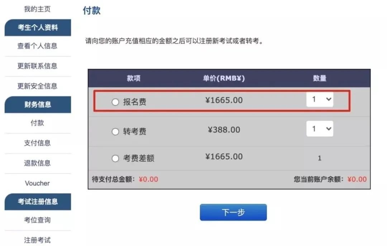
Task: Click the 报名费 price ¥1665.00
Action: pos(224,100)
